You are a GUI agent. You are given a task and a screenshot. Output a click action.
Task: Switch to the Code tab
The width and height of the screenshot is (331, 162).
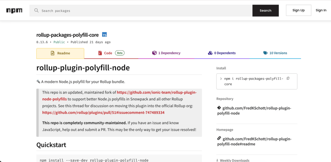coord(111,53)
